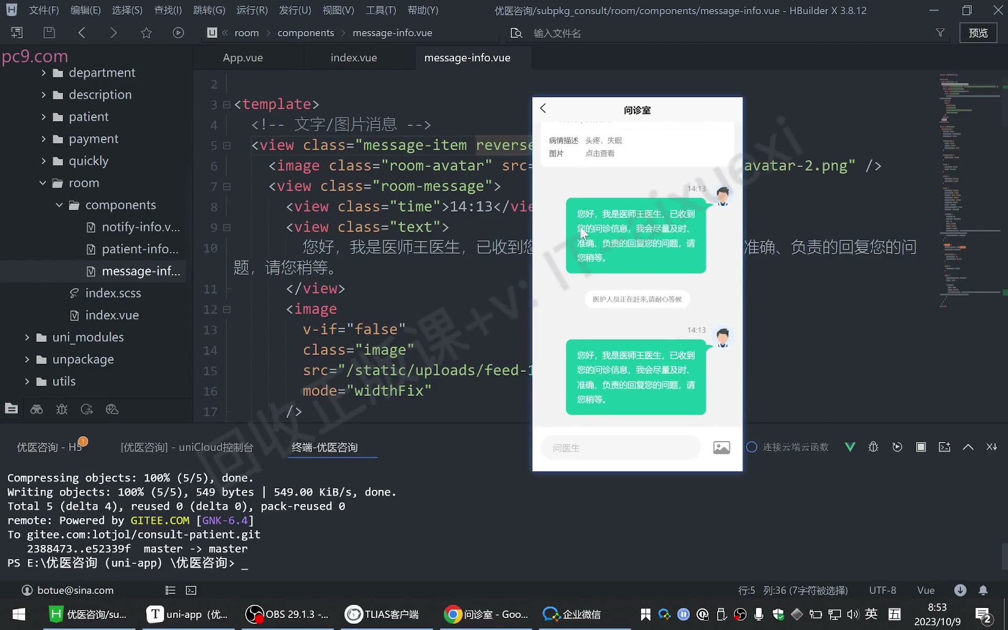The height and width of the screenshot is (630, 1008).
Task: Click the 预览 preview button
Action: (978, 33)
